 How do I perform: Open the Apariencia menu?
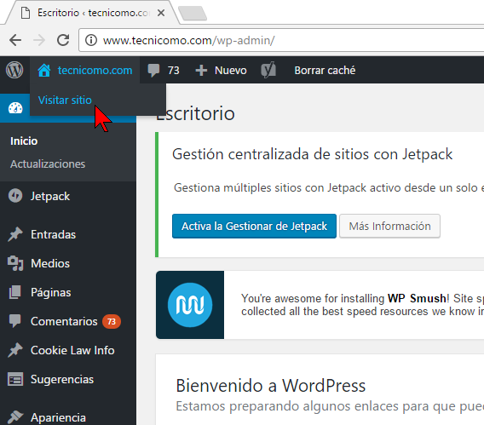coord(58,417)
